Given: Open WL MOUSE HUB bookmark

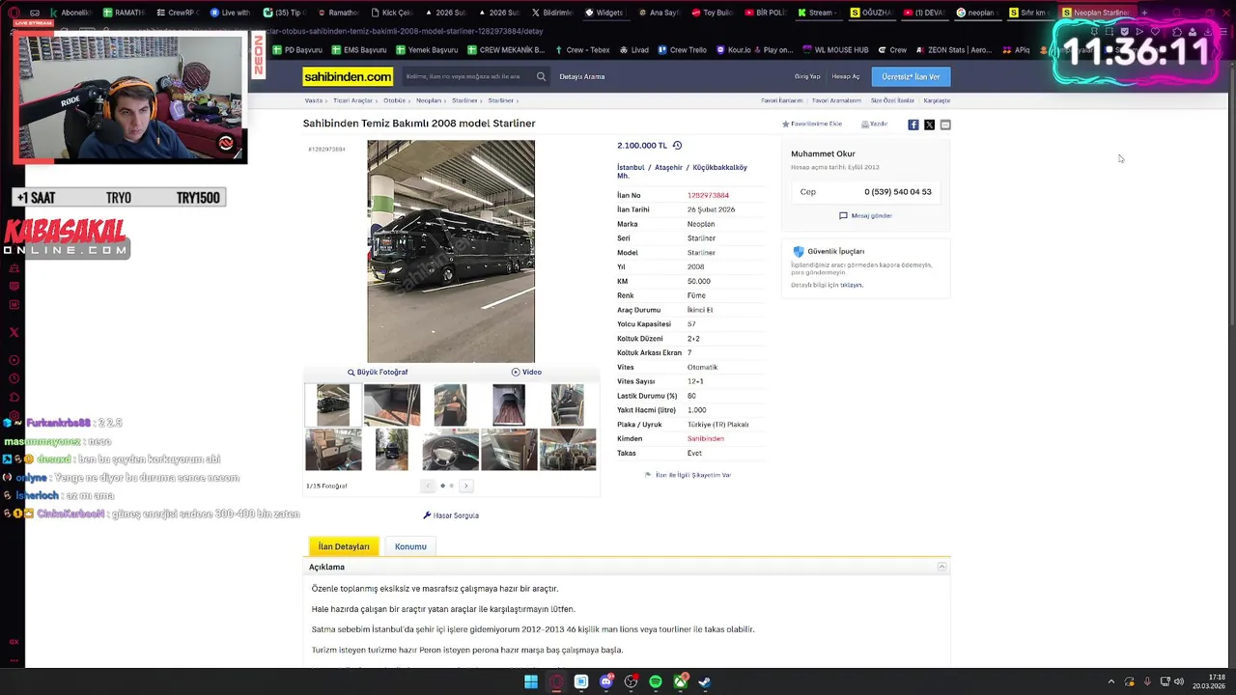Looking at the screenshot, I should pos(835,50).
